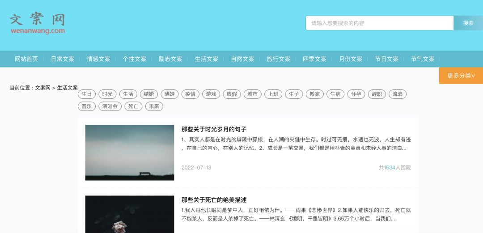
Task: Open article 那些关于时光岁月的句子
Action: 214,129
